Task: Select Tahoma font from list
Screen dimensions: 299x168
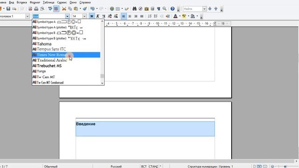Action: (66, 44)
